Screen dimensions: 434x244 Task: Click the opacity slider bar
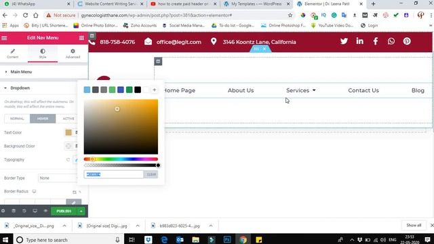(x=121, y=165)
